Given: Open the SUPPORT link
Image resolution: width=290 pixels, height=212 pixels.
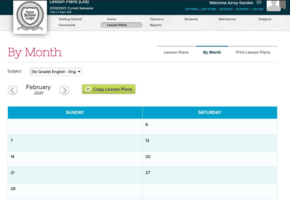Looking at the screenshot, I should pos(243,9).
